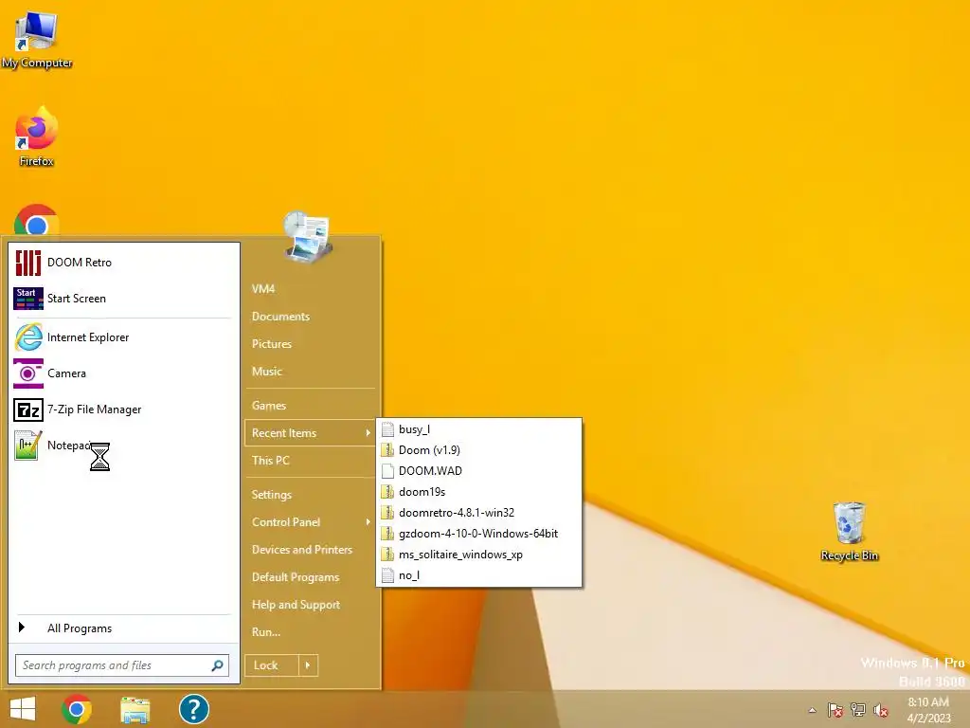
Task: Click the magnifier search icon
Action: (x=217, y=665)
